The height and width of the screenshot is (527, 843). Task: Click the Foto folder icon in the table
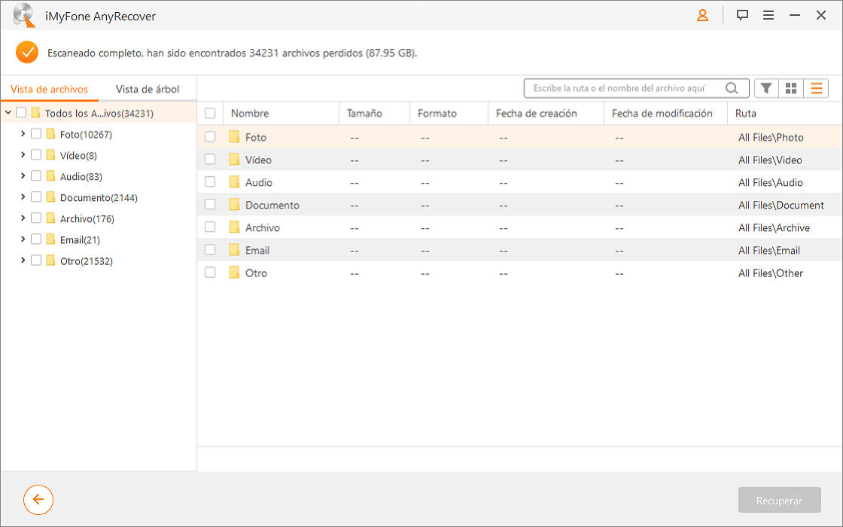[234, 136]
